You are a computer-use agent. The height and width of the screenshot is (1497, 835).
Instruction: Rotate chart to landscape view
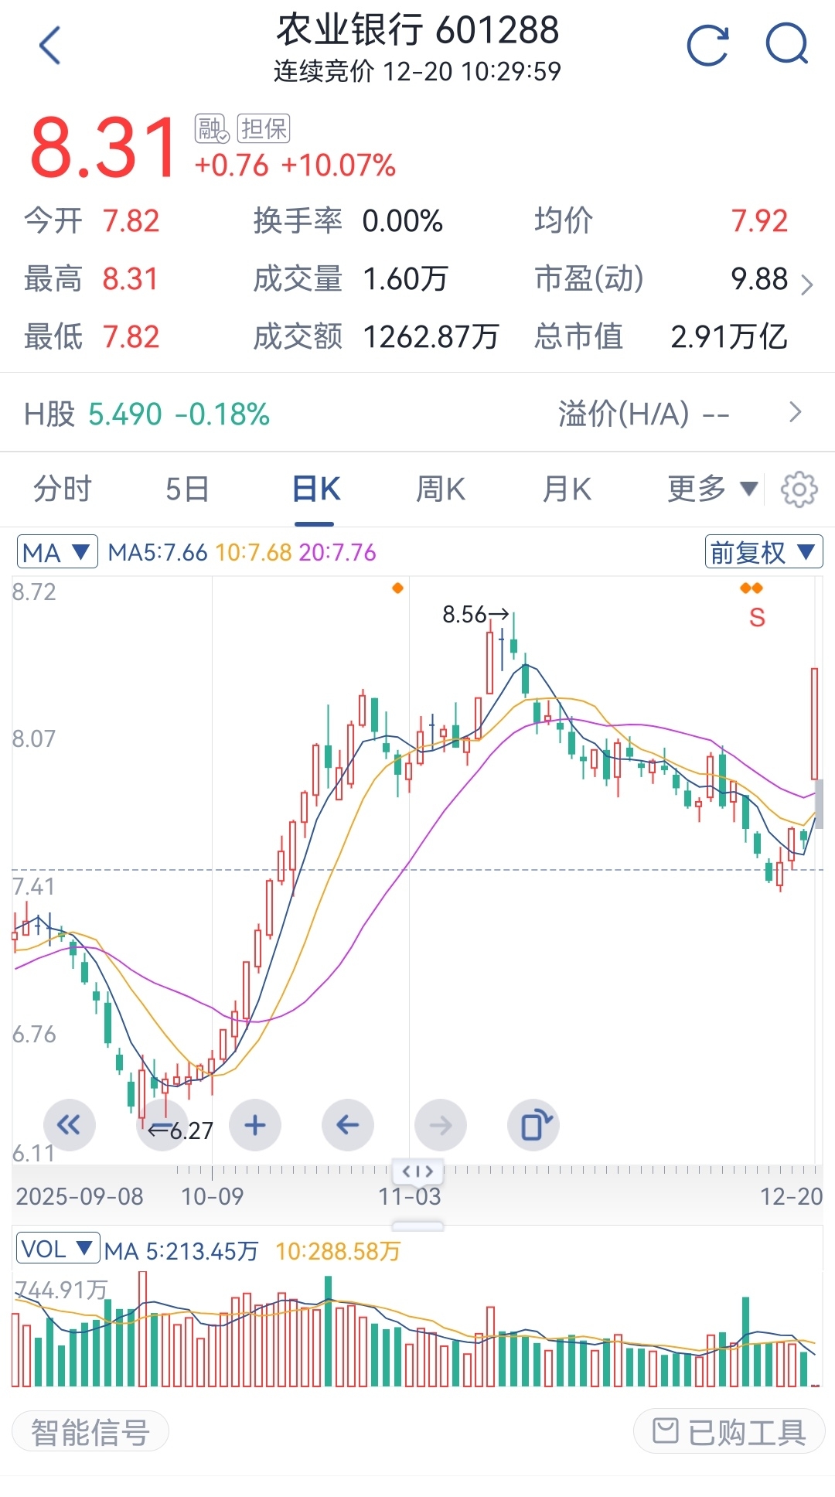pos(533,1125)
